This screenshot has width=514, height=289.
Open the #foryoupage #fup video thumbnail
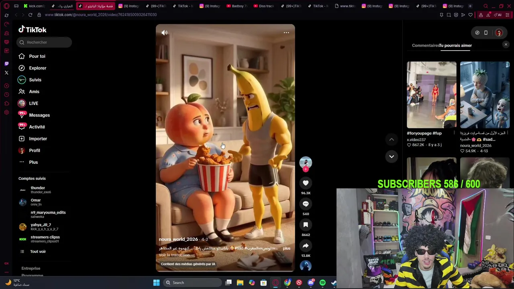[x=432, y=95]
